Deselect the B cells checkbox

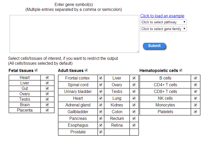[196, 78]
